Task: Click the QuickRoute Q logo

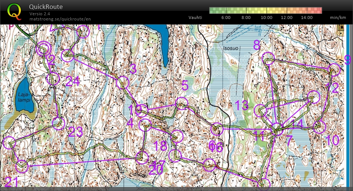Action: pyautogui.click(x=15, y=11)
